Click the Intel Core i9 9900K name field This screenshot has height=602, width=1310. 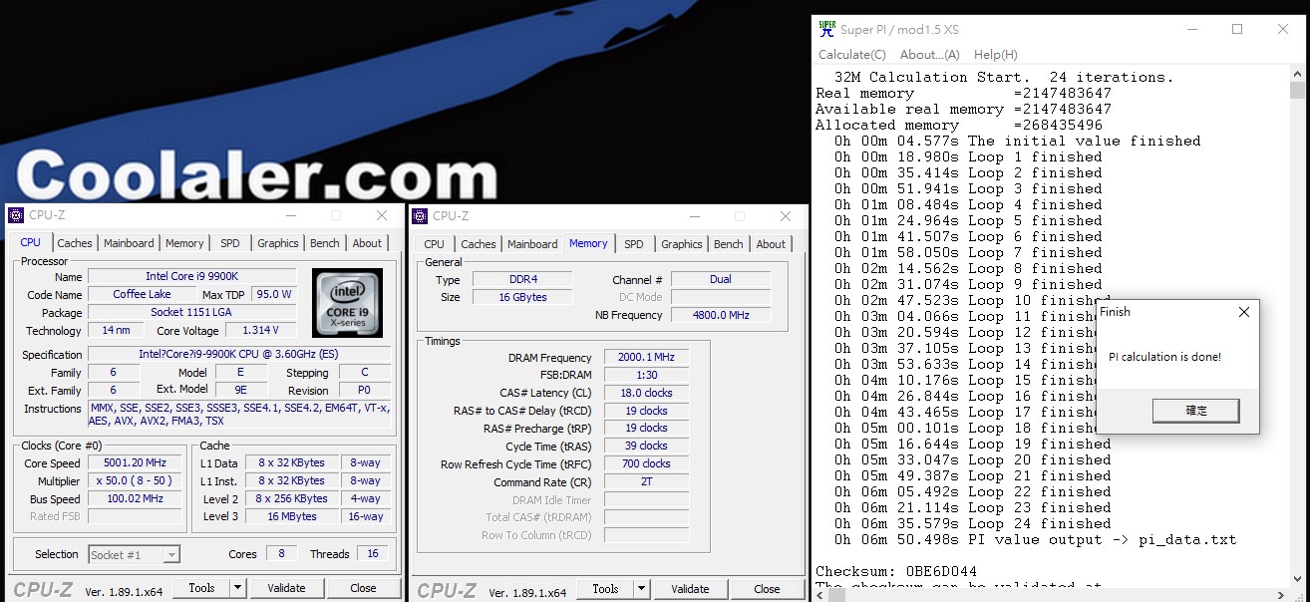[x=192, y=276]
